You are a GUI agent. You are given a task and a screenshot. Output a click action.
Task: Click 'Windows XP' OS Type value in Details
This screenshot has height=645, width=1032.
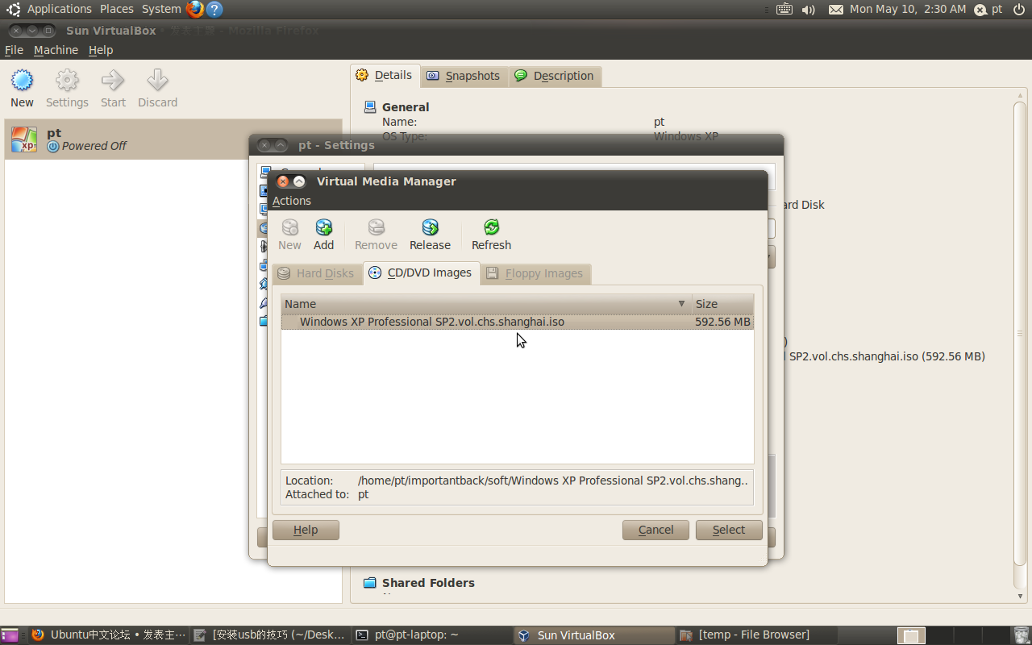[686, 136]
